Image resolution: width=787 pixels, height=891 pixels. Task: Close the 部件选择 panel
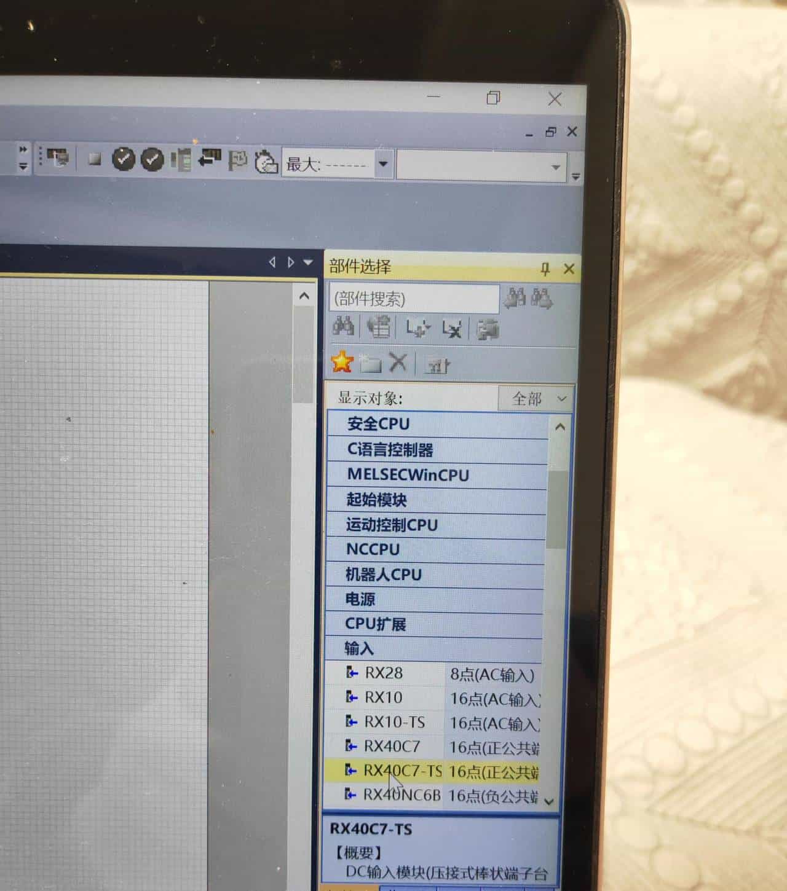pos(569,269)
